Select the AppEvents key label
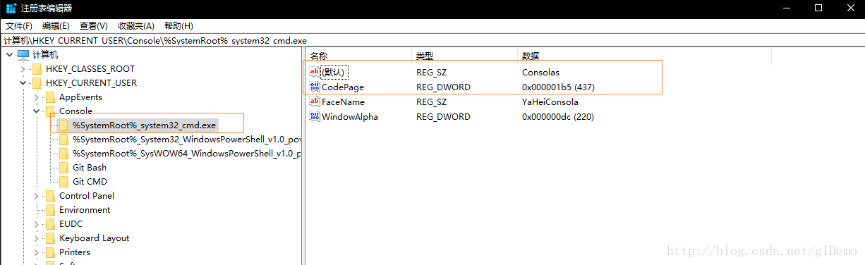Image resolution: width=865 pixels, height=265 pixels. tap(80, 97)
